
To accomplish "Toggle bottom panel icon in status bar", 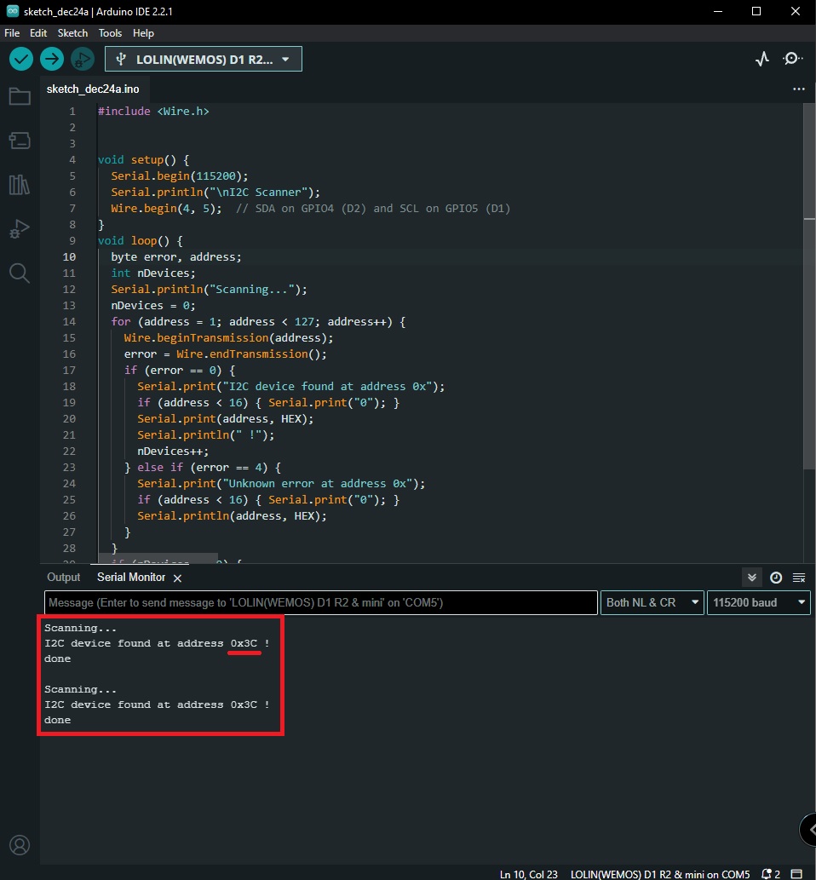I will [796, 874].
